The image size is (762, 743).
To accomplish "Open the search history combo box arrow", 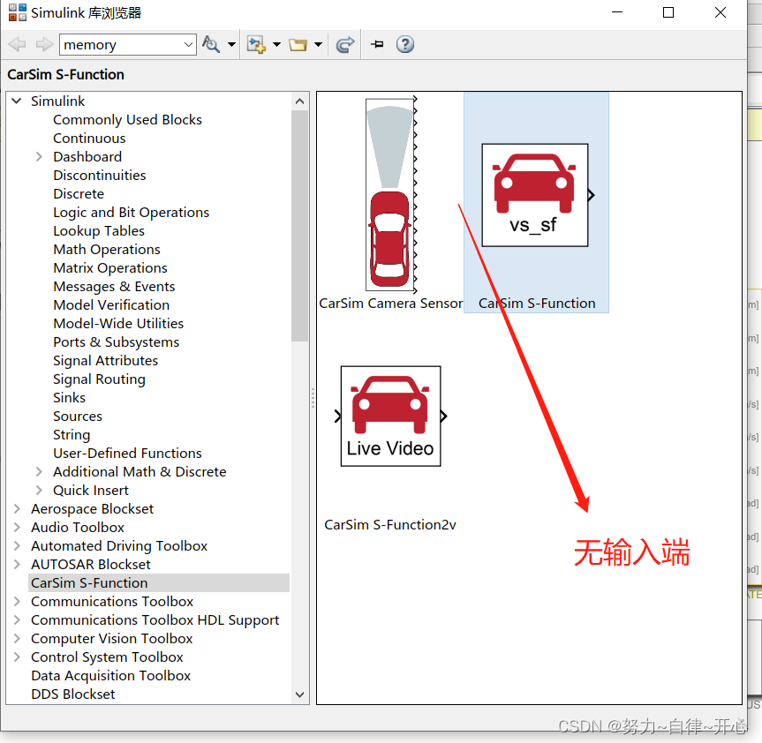I will tap(189, 45).
